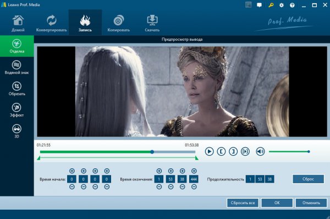Decrease end time milliseconds with minus
The width and height of the screenshot is (330, 219).
(x=194, y=187)
